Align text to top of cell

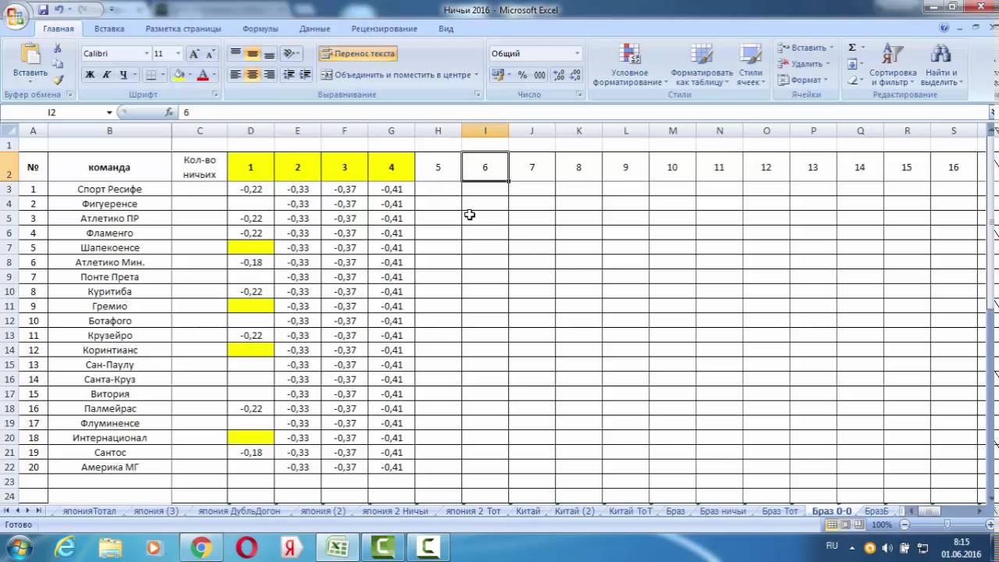235,54
